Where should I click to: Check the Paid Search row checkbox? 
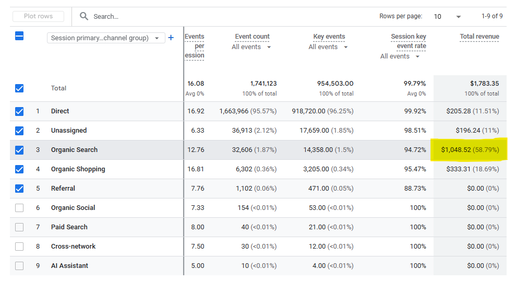19,227
